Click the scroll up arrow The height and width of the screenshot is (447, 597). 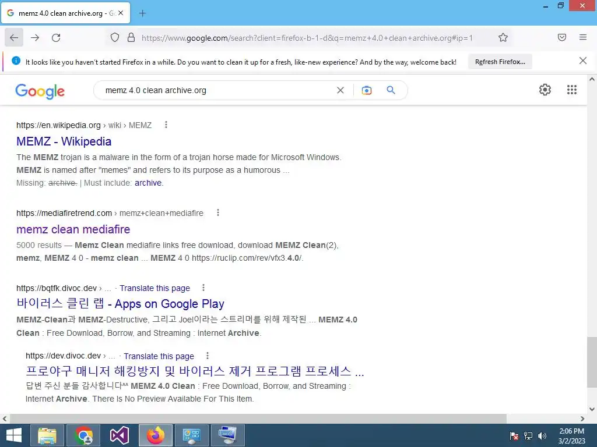click(x=592, y=79)
